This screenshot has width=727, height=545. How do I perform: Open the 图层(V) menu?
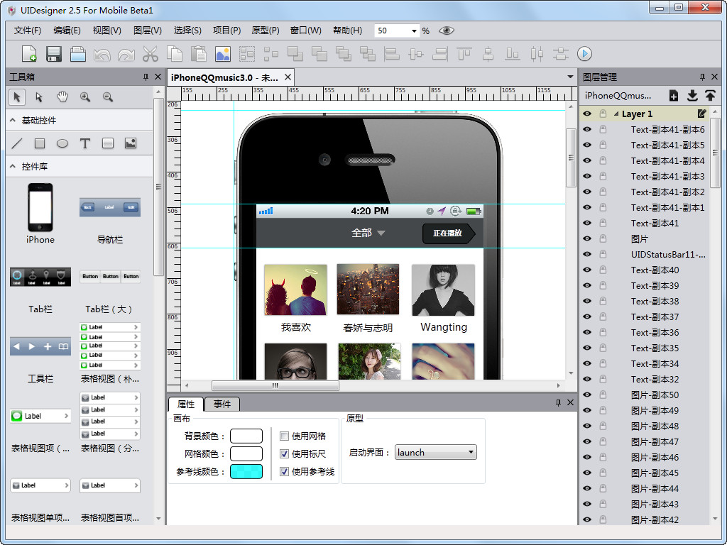tap(147, 31)
